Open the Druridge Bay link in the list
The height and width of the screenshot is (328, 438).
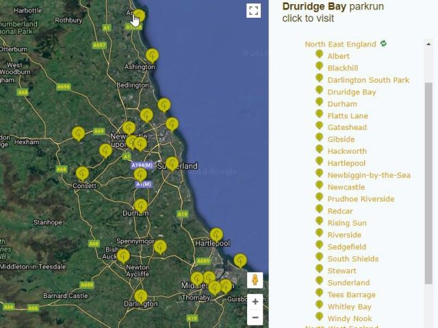pos(352,92)
